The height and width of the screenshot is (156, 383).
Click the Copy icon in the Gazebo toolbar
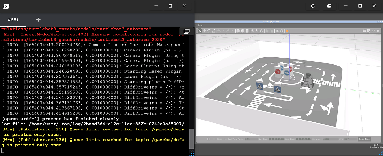(x=267, y=31)
